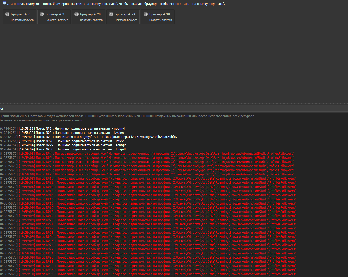
Task: Click the Chrome icon of Браузер # 3
Action: 42,14
